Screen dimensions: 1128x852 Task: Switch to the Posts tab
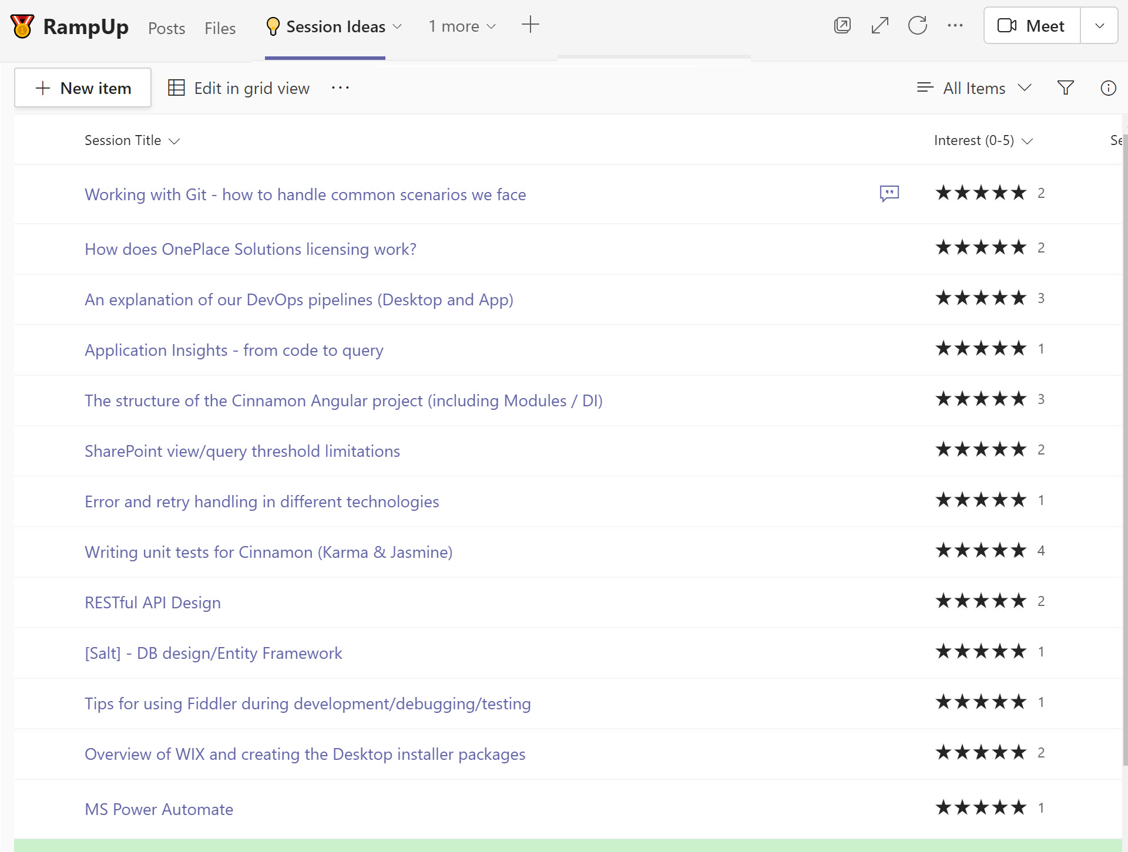[x=166, y=28]
